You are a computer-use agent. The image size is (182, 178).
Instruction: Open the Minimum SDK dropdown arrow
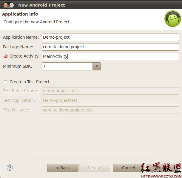click(x=97, y=66)
